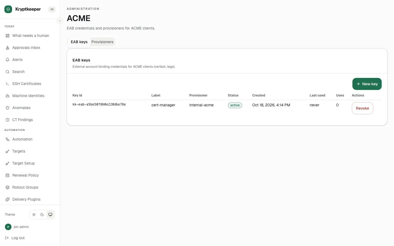Select the EAB keys tab
Viewport: 394px width, 246px height.
79,42
